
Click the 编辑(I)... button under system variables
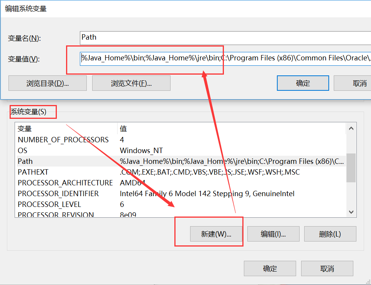click(x=273, y=234)
